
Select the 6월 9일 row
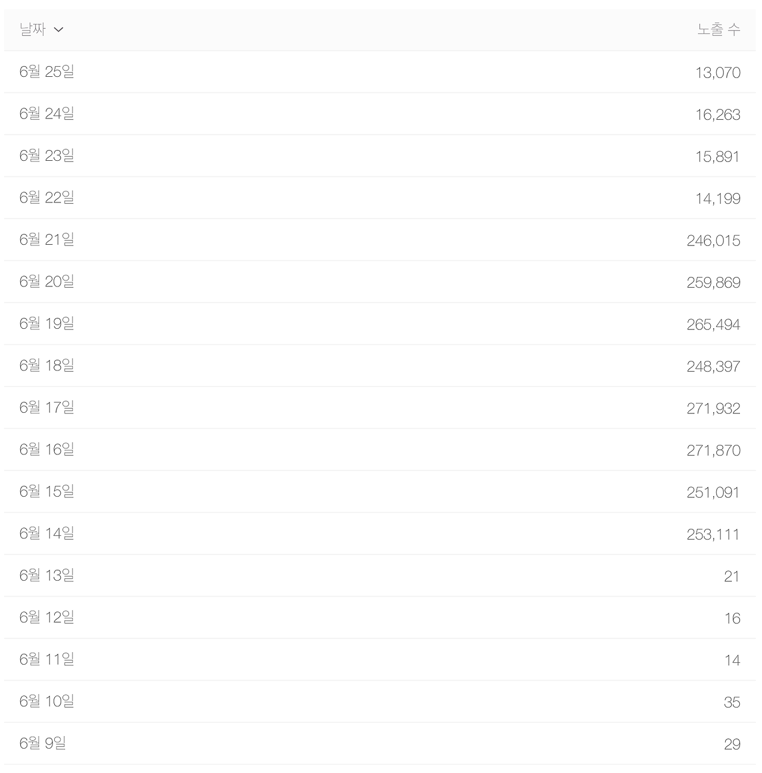[x=380, y=744]
